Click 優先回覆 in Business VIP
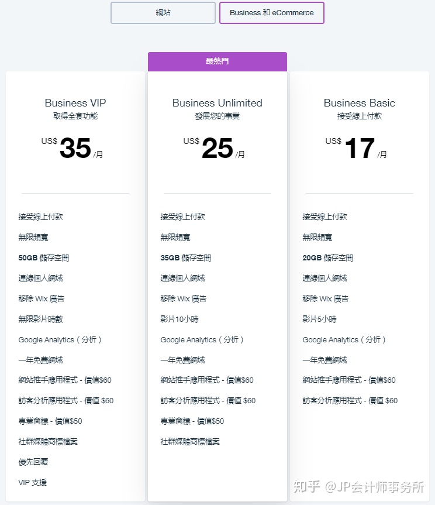 pos(33,462)
